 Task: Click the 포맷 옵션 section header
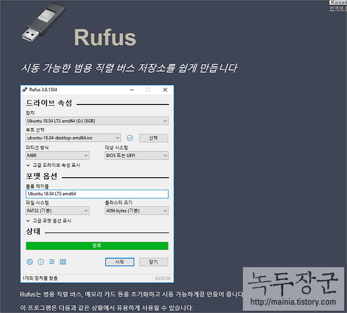(x=41, y=176)
